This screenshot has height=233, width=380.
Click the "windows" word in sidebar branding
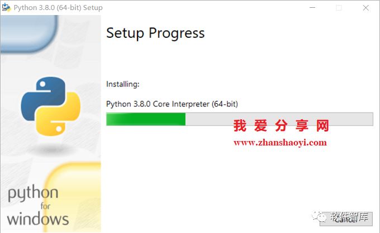tap(38, 219)
